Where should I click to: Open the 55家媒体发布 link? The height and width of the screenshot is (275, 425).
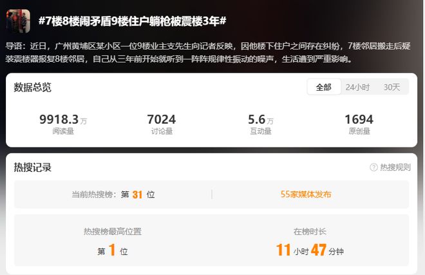[306, 194]
